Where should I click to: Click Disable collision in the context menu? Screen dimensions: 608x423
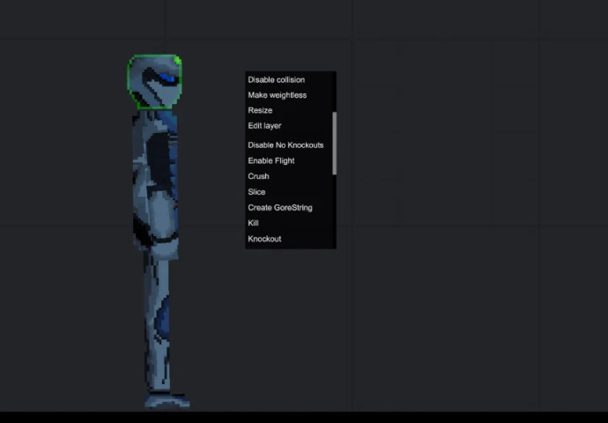click(276, 79)
